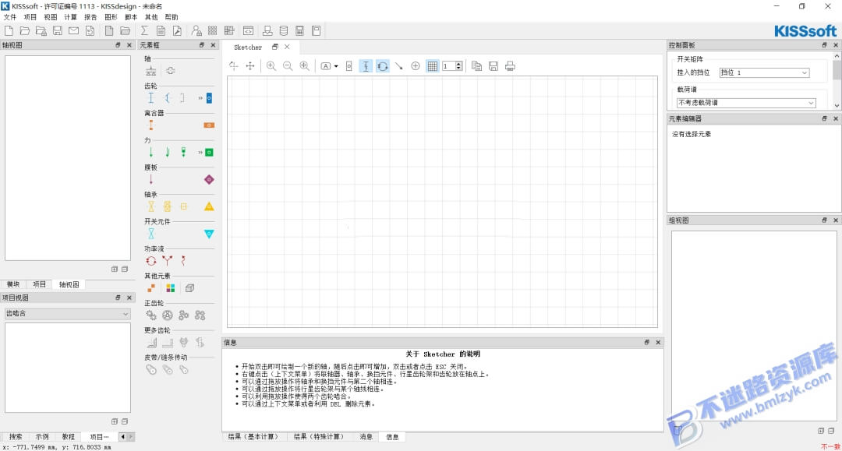Viewport: 842px width, 451px height.
Task: Select the cyan inverted triangle under 开关元件
Action: coord(209,234)
